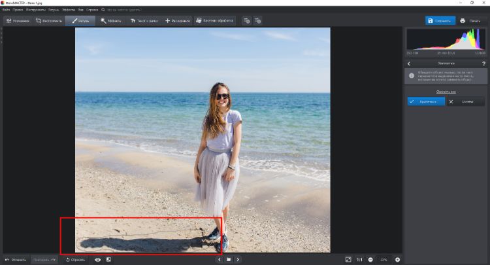
Task: Click the Сбросить reset button at the bottom
Action: point(75,260)
